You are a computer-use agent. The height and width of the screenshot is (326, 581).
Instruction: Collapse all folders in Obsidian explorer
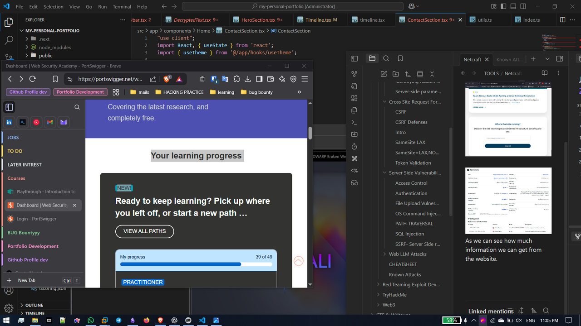pos(432,74)
